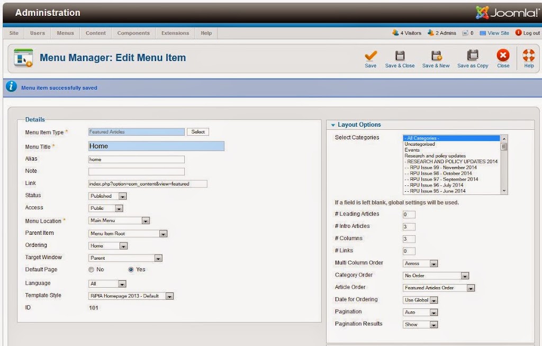Click the View Site link text

[x=498, y=33]
